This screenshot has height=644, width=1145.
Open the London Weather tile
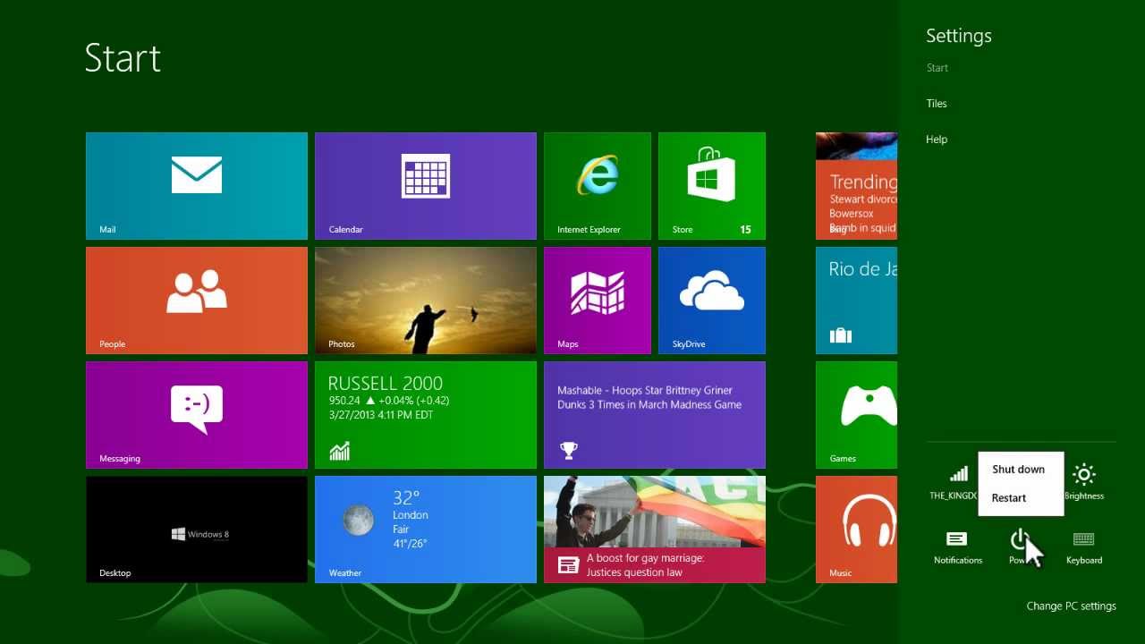pos(426,530)
